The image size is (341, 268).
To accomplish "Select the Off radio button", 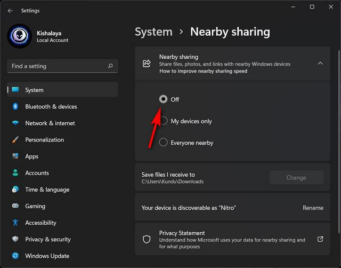I will coord(164,99).
